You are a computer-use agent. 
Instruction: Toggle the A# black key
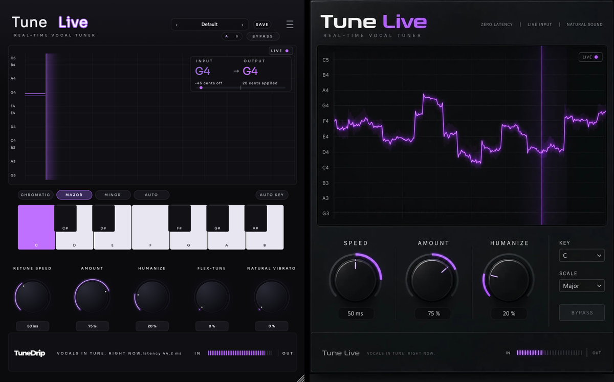tap(255, 219)
